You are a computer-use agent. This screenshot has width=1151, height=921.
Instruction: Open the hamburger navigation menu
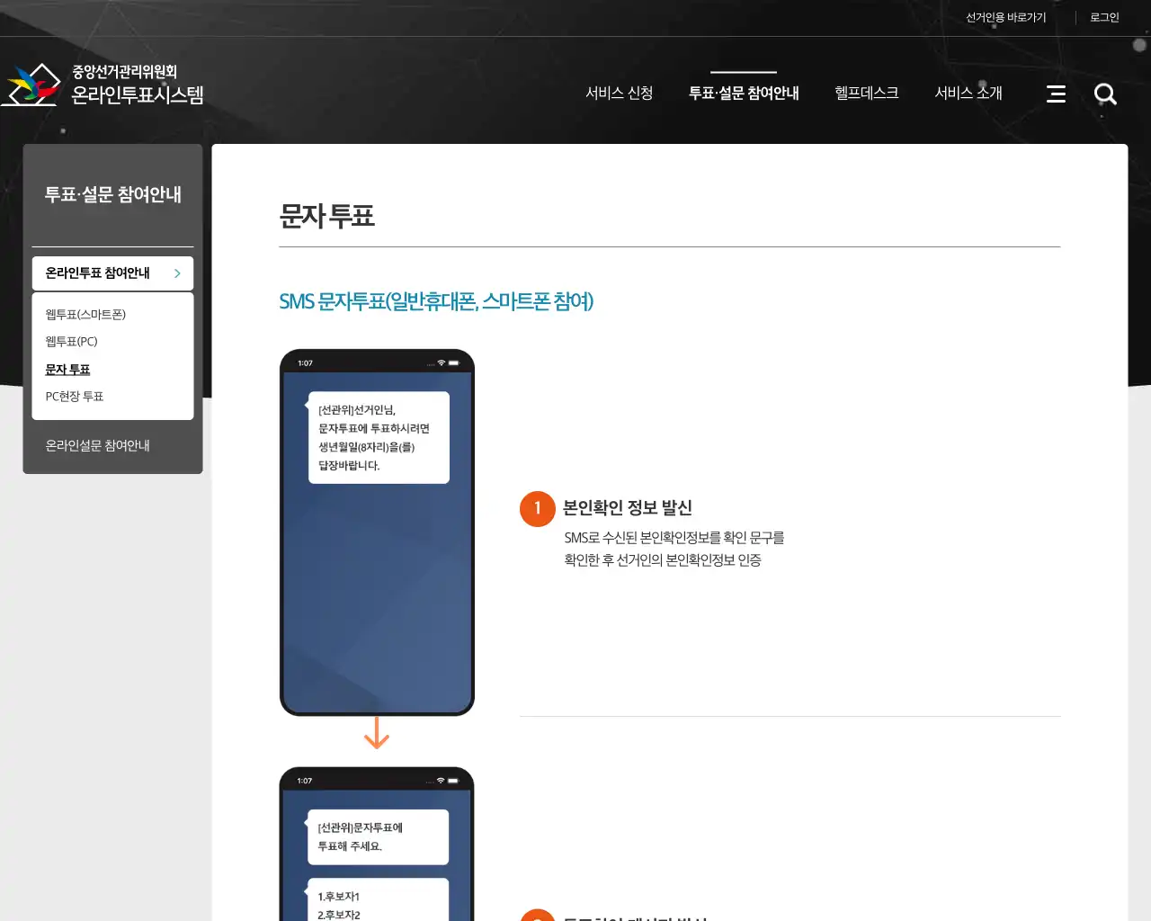coord(1056,94)
